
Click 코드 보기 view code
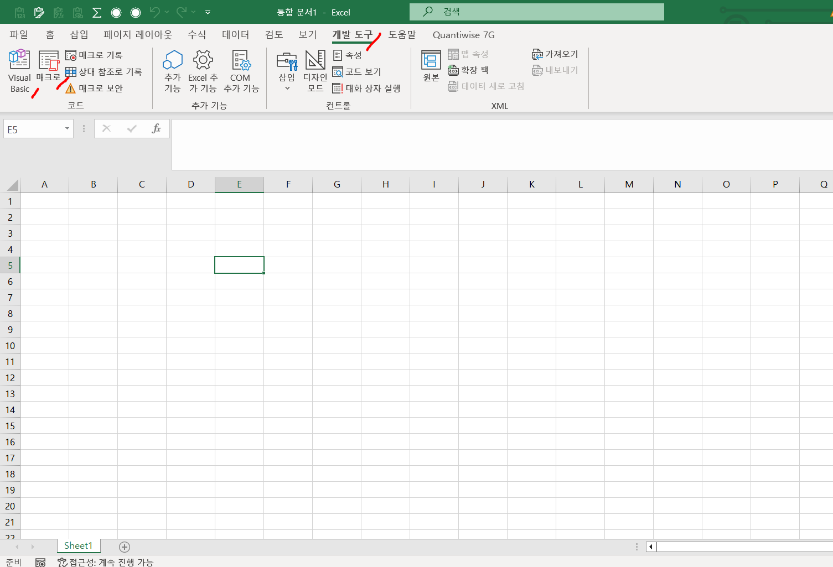pyautogui.click(x=357, y=72)
